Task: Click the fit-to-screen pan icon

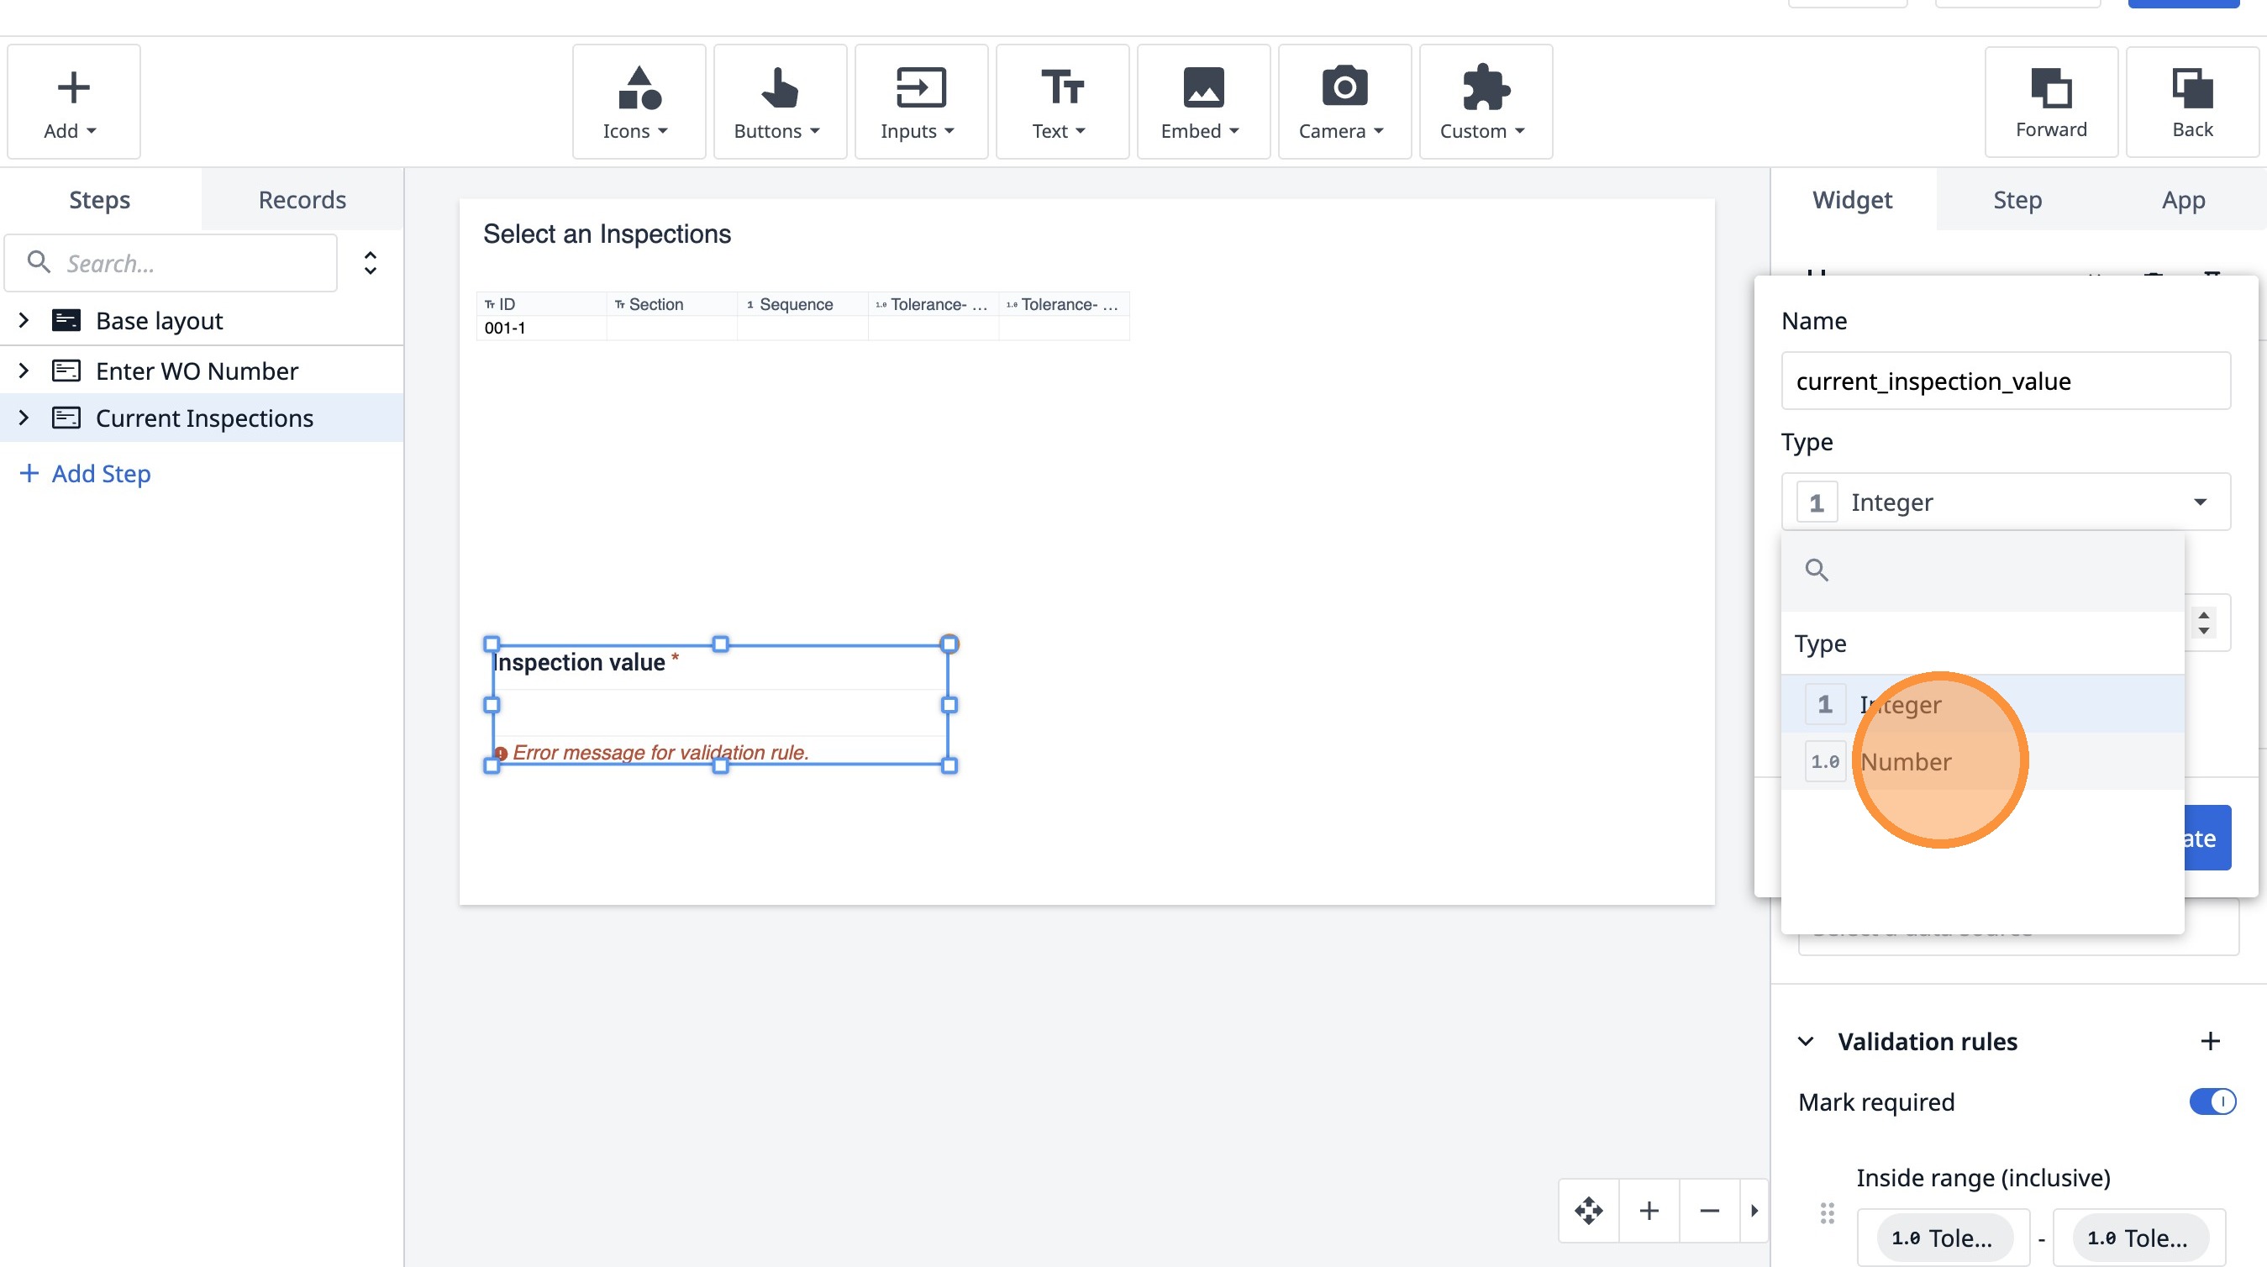Action: click(1588, 1211)
